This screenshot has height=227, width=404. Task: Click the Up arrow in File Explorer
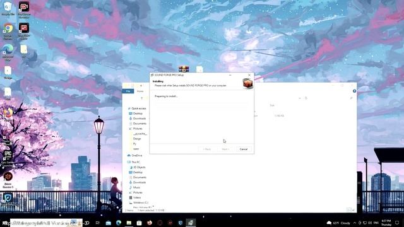click(x=141, y=98)
